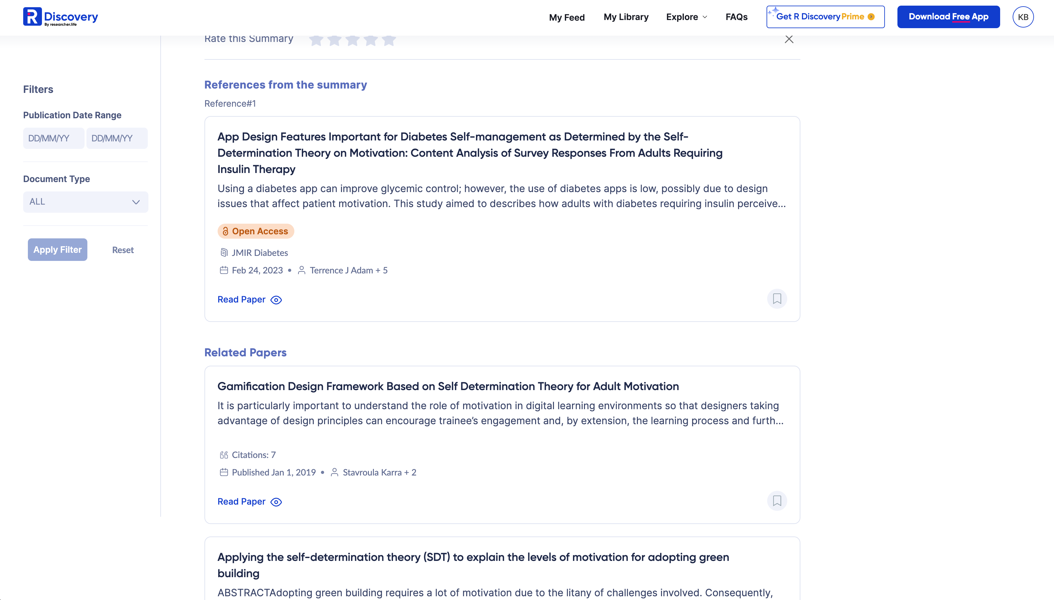Viewport: 1054px width, 600px height.
Task: Go to My Library
Action: tap(626, 17)
